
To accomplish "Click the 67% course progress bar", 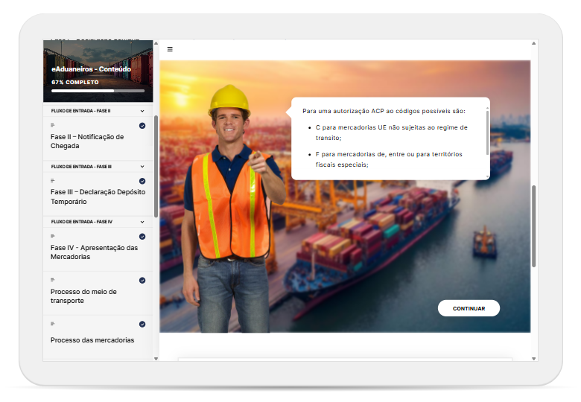I will pyautogui.click(x=98, y=91).
